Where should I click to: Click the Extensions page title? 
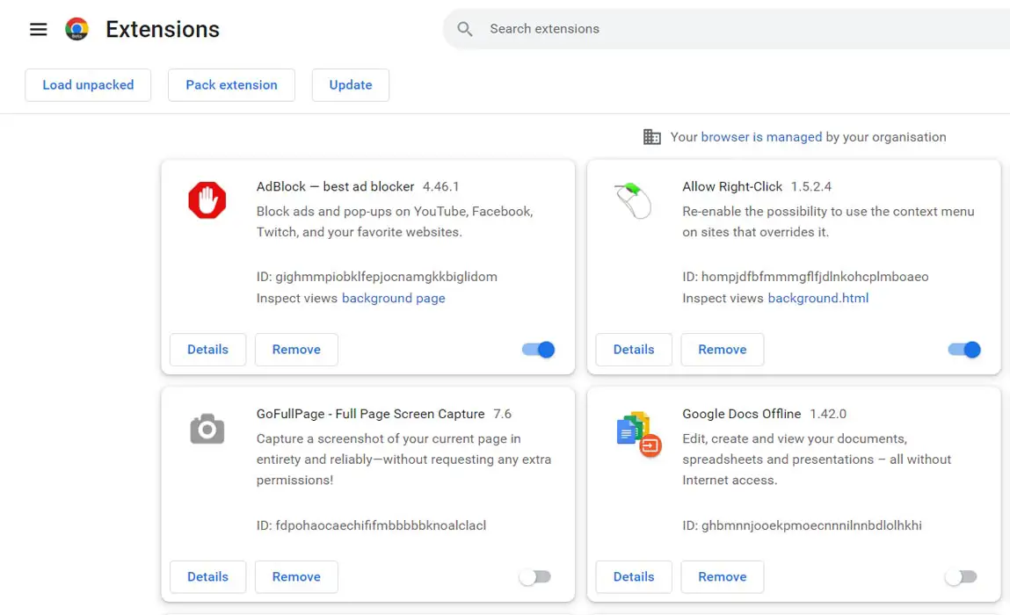[163, 29]
